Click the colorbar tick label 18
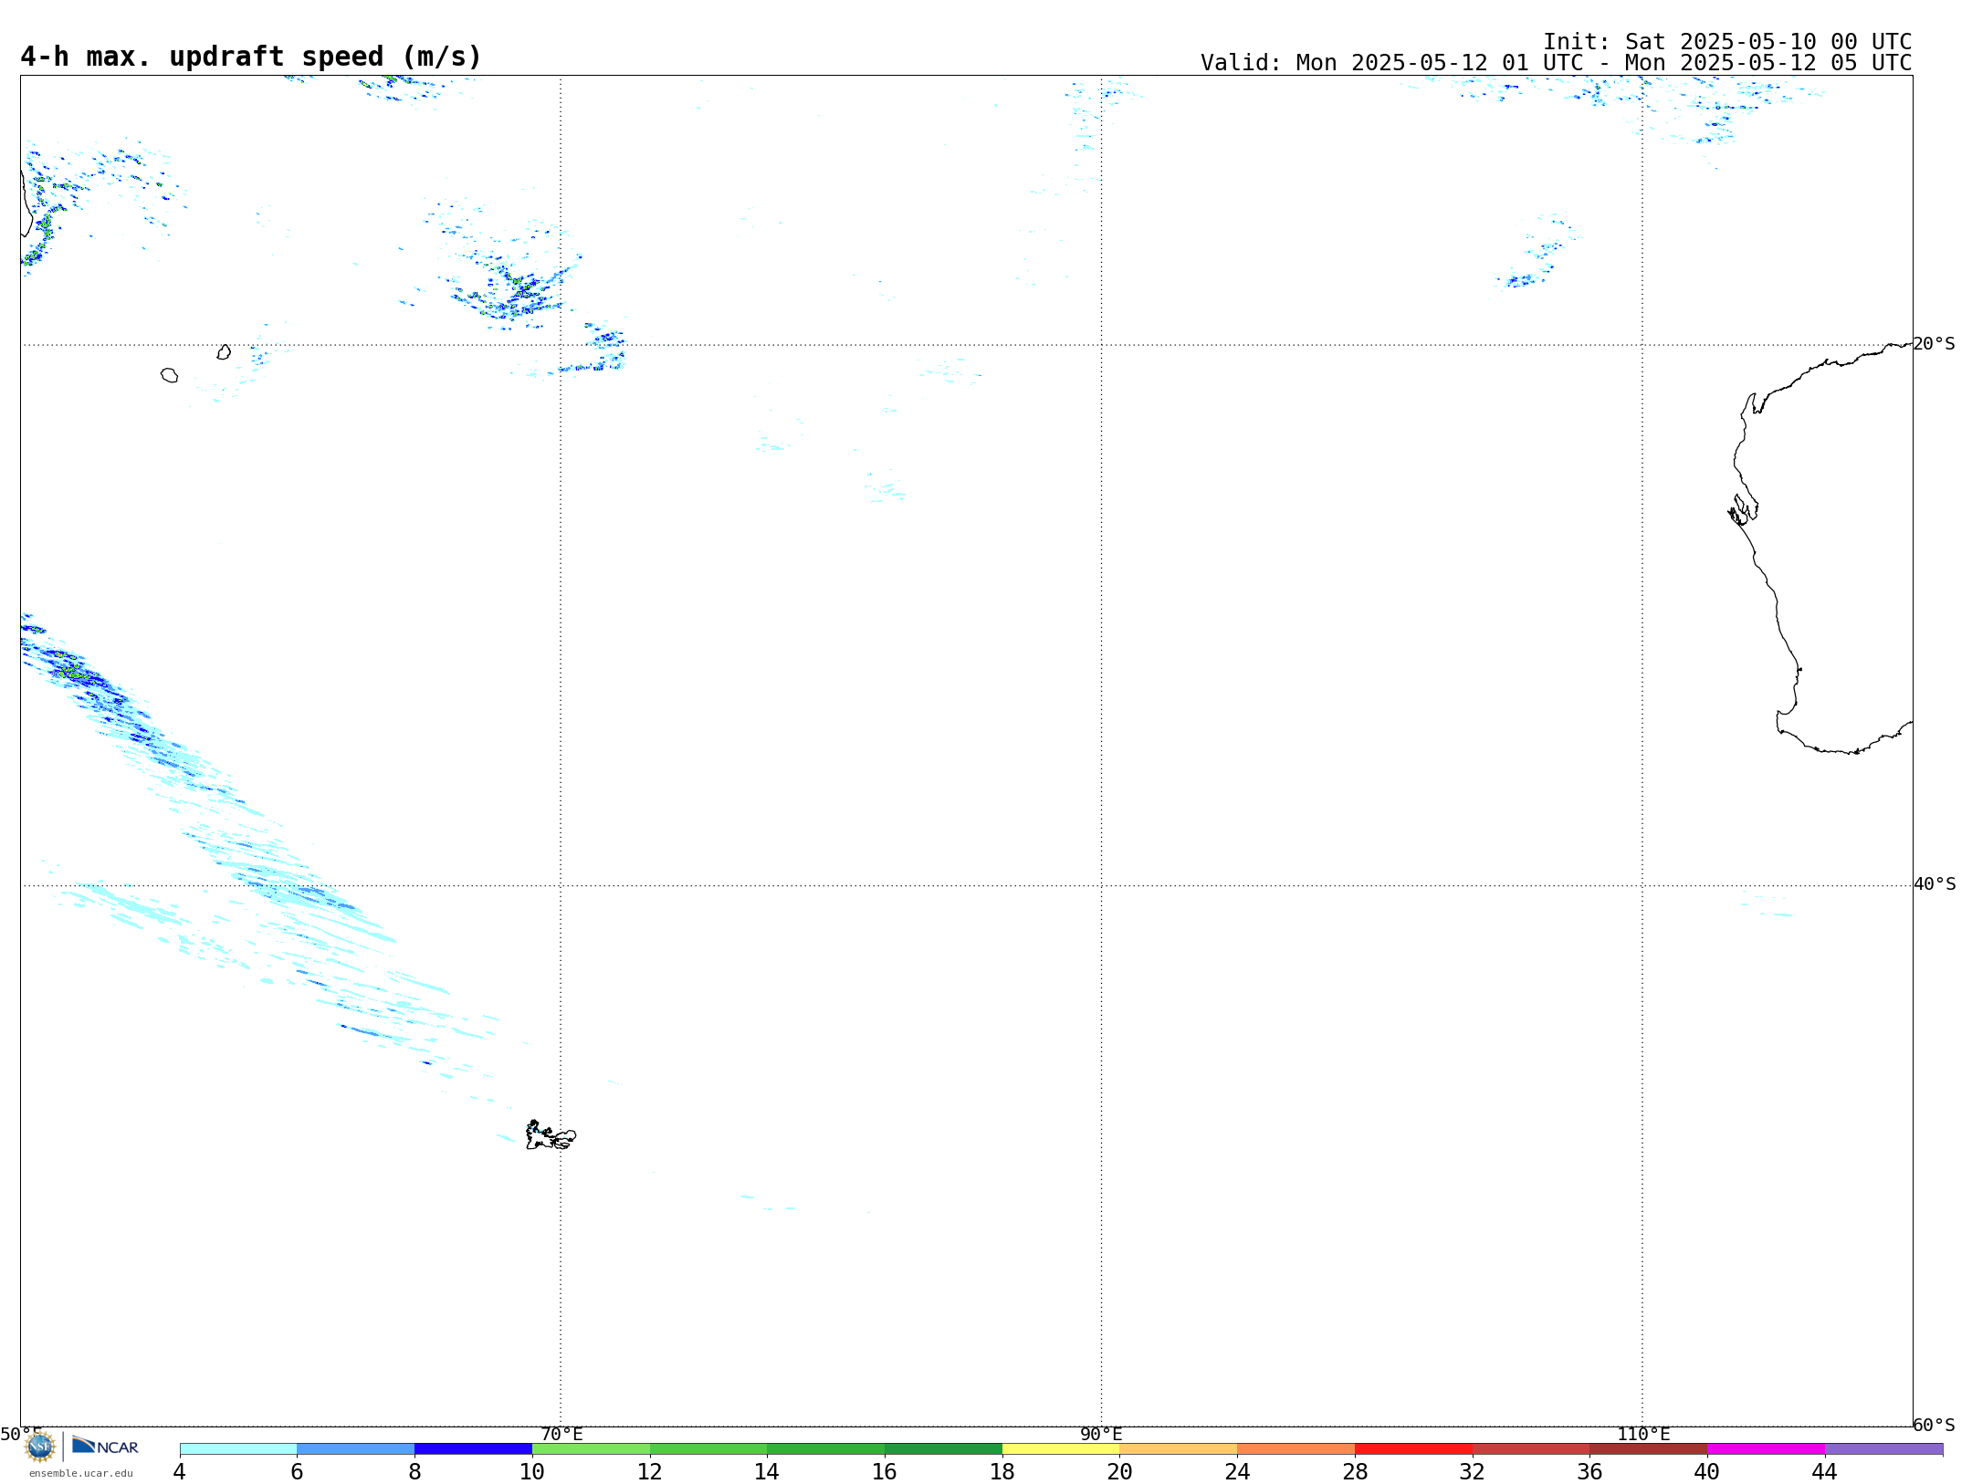Screen dimensions: 1972x1484 click(x=1002, y=1472)
